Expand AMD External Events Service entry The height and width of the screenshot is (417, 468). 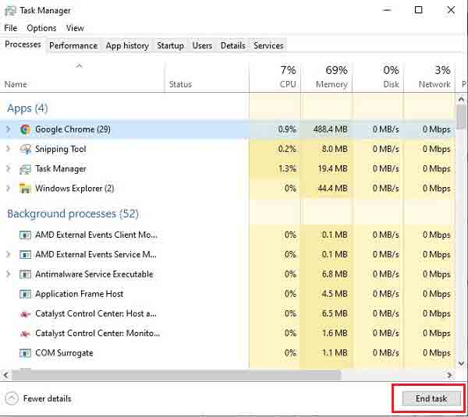tap(9, 254)
